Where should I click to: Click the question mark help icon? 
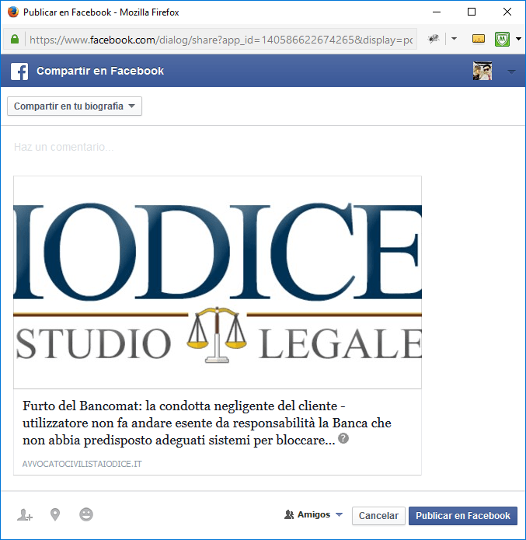343,438
